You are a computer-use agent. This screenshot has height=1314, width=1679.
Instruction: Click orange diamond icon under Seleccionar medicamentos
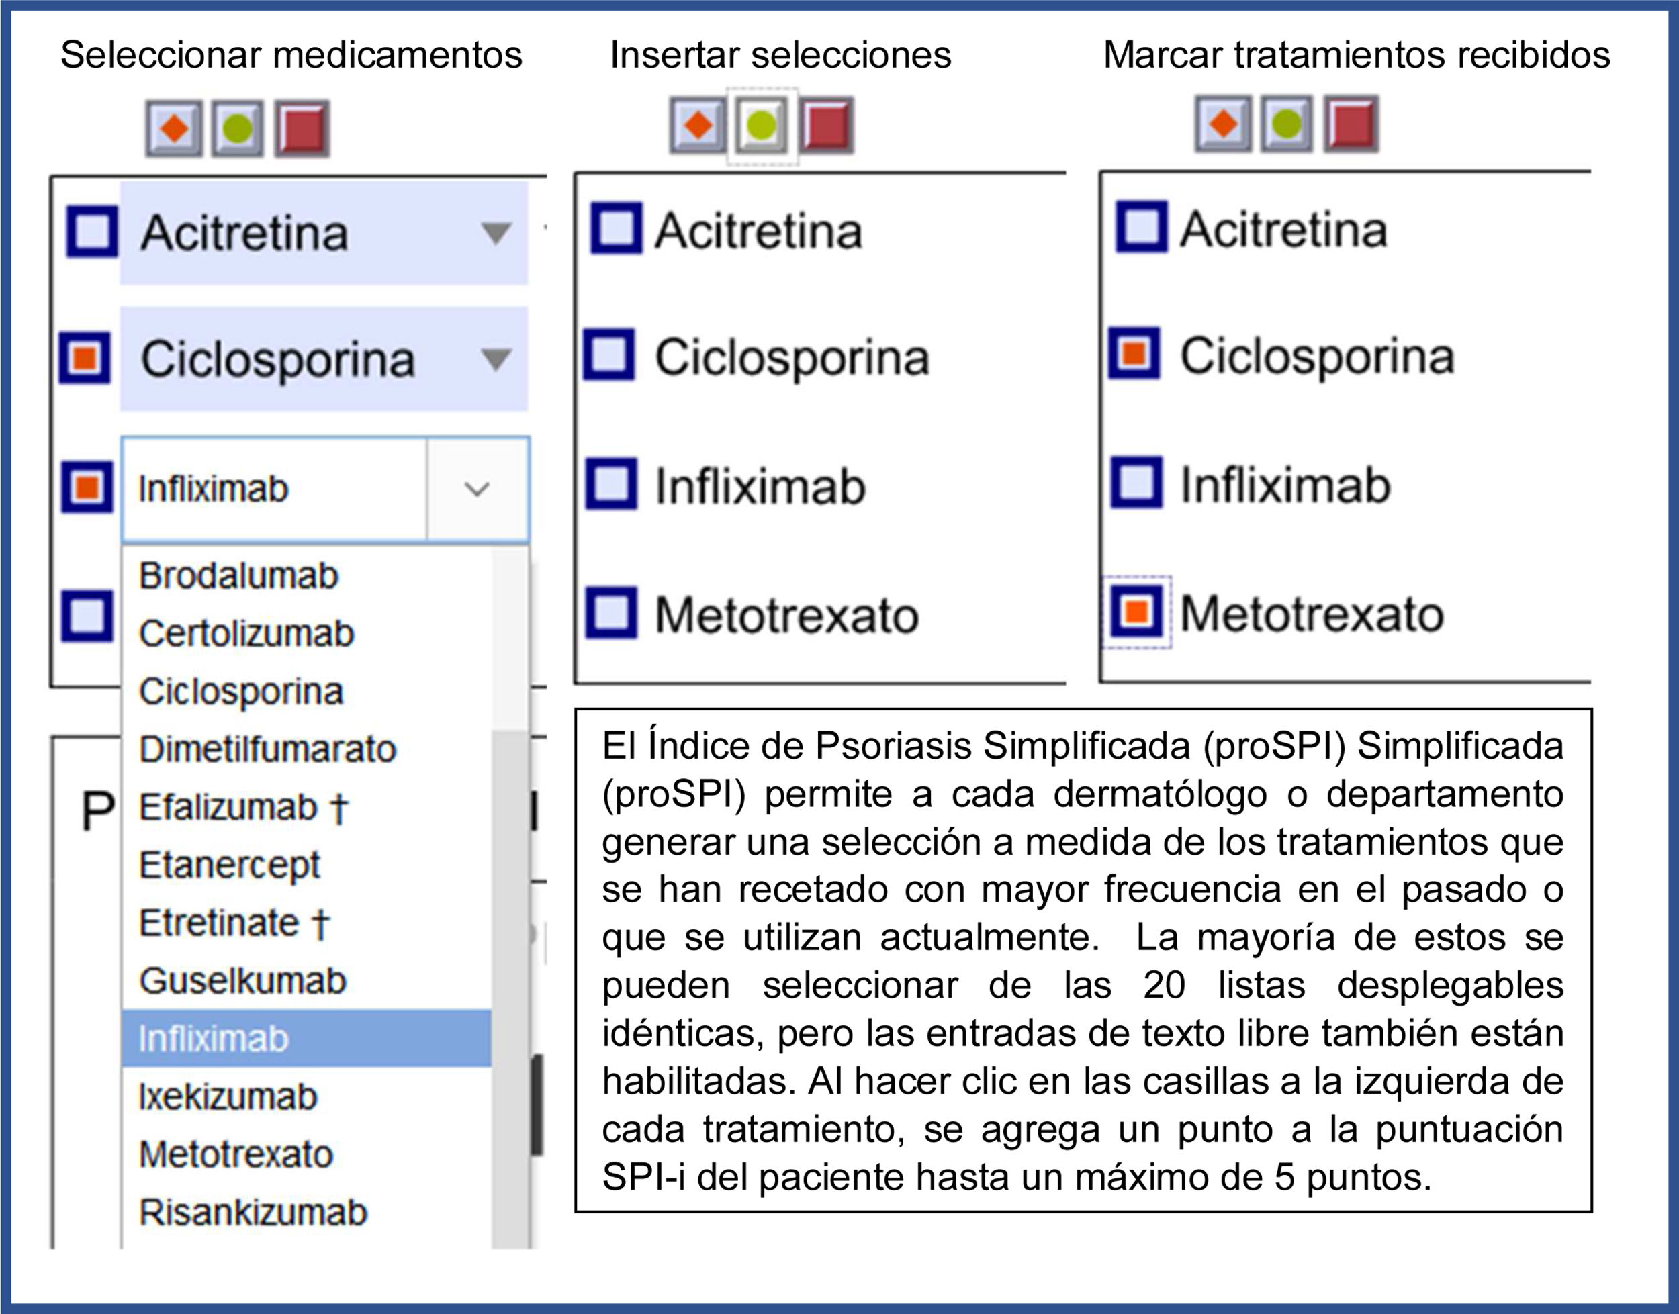(174, 128)
